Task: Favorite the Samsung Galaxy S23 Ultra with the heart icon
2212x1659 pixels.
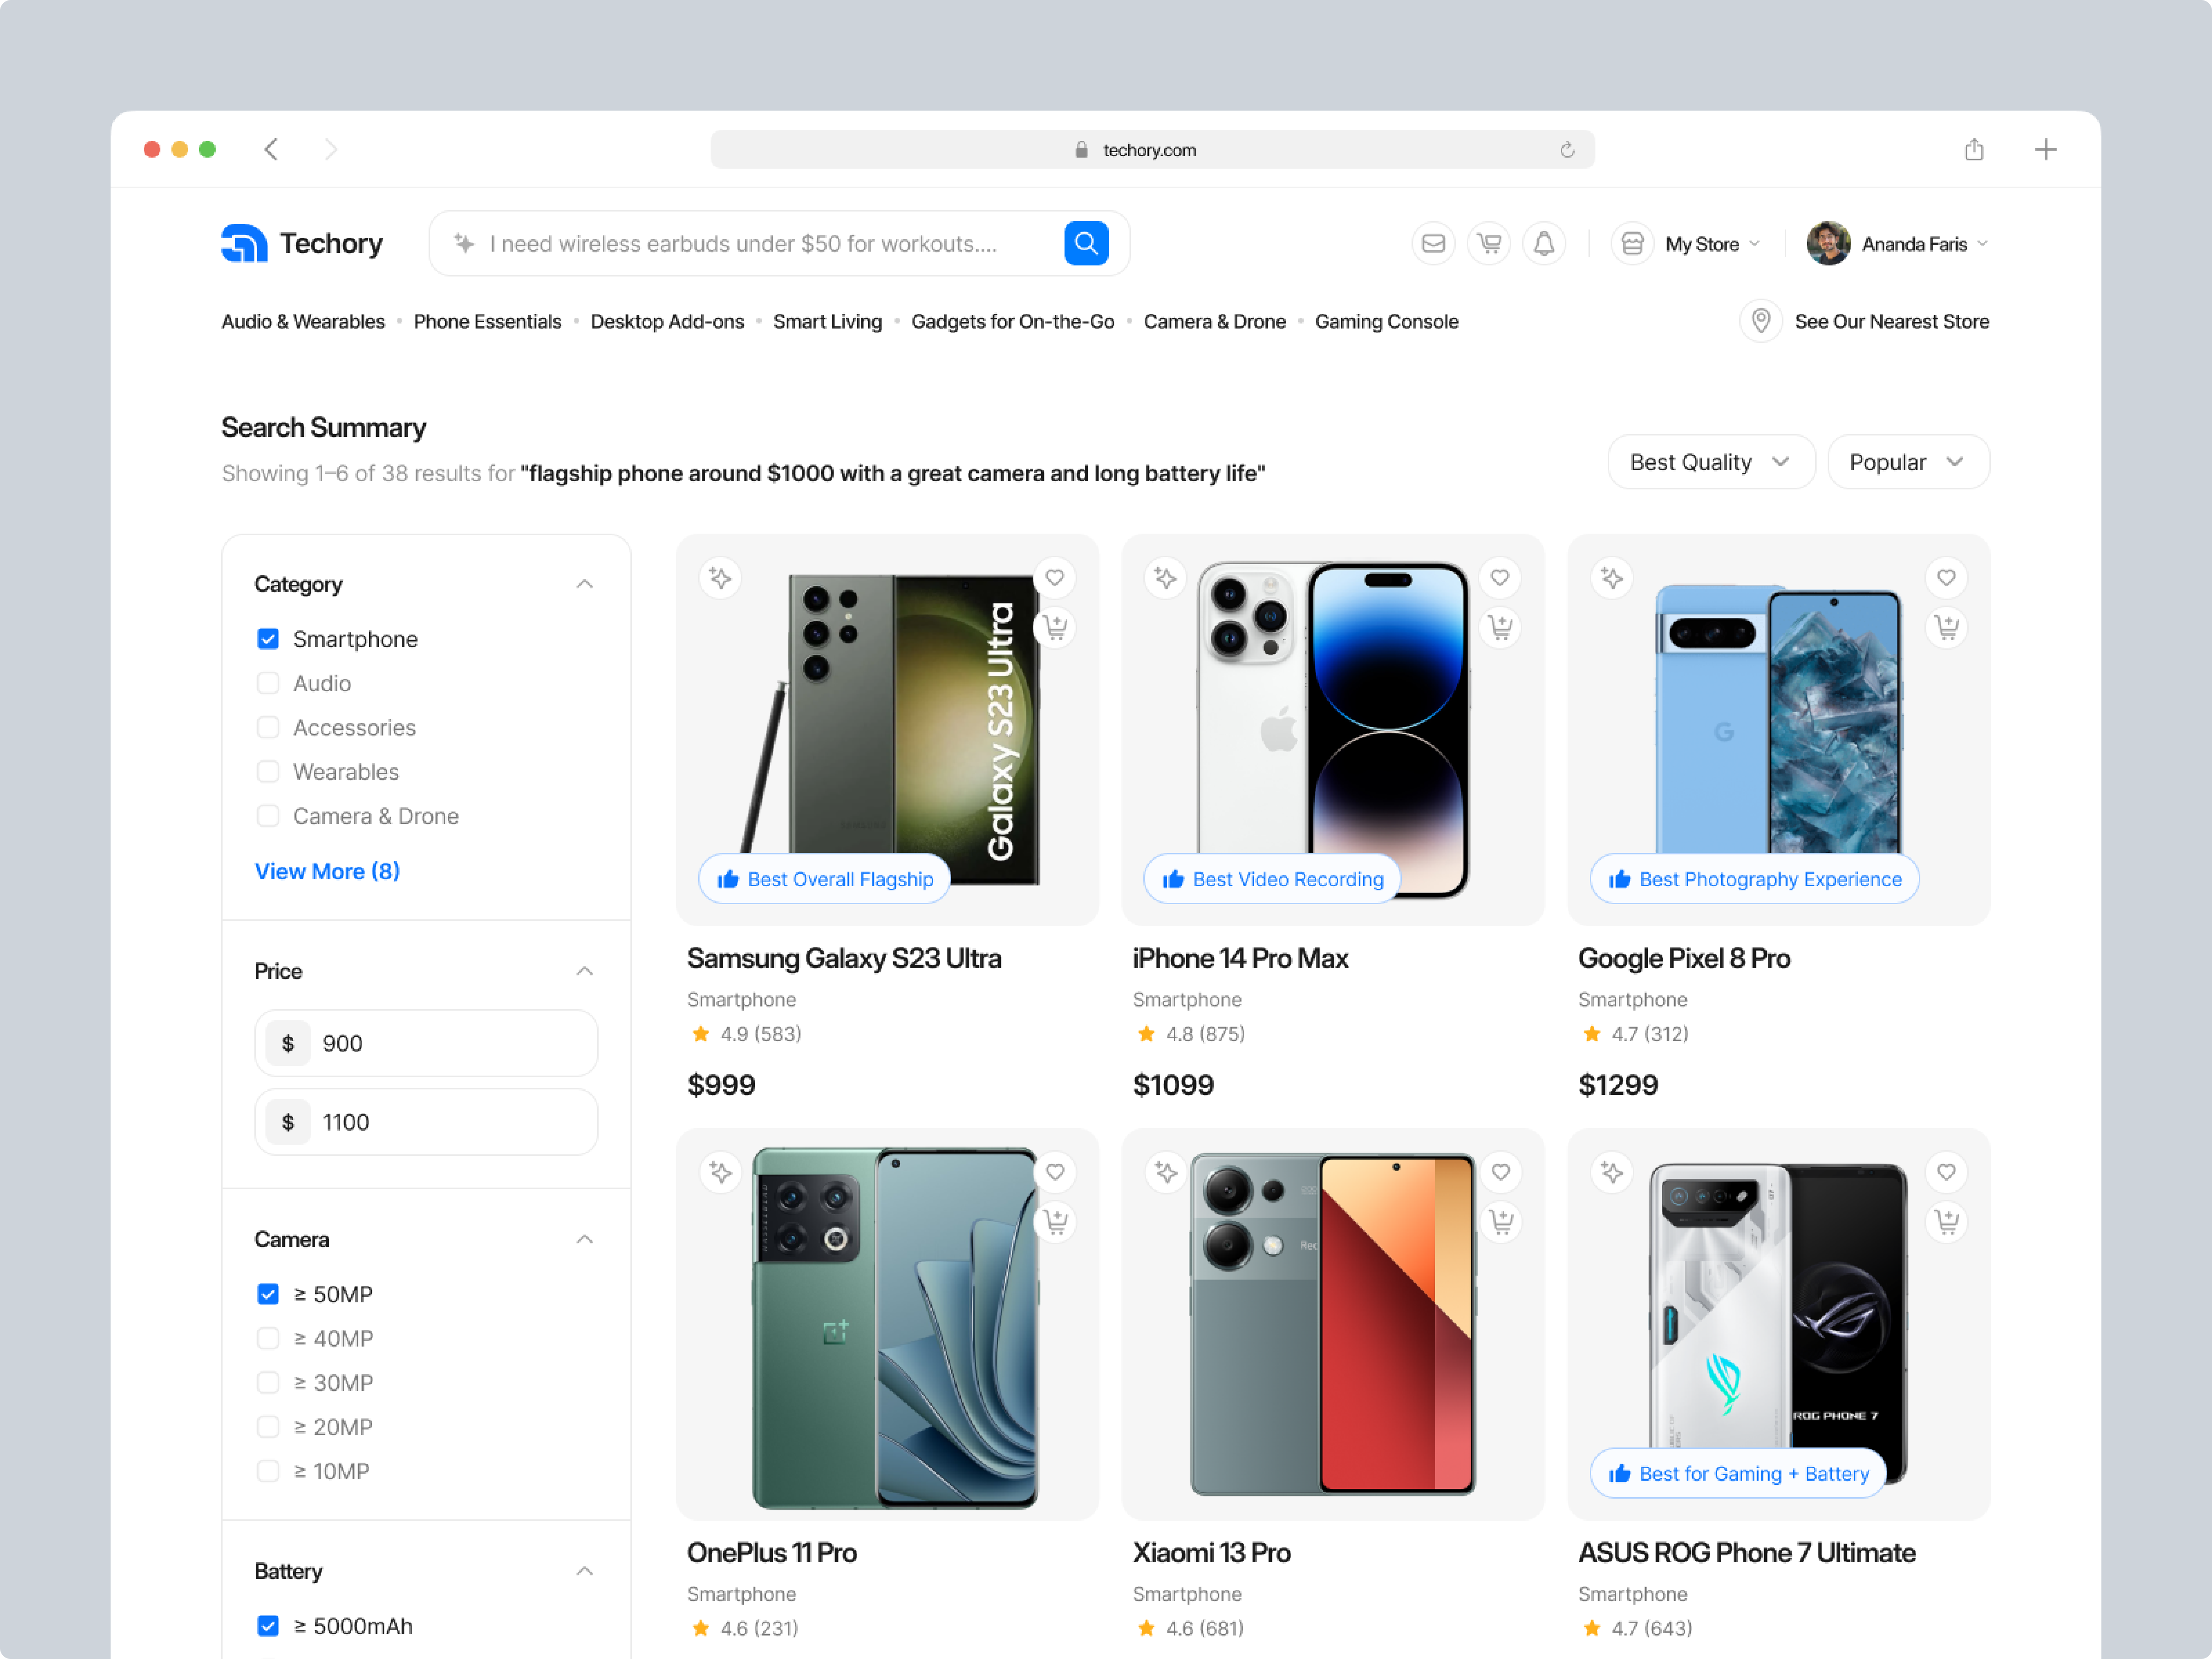Action: click(x=1054, y=577)
